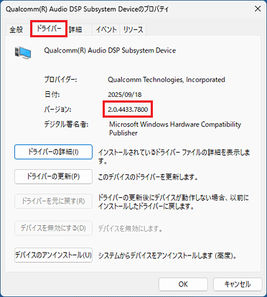Click the device computer icon
Screen dimensions: 267x297
tap(23, 53)
